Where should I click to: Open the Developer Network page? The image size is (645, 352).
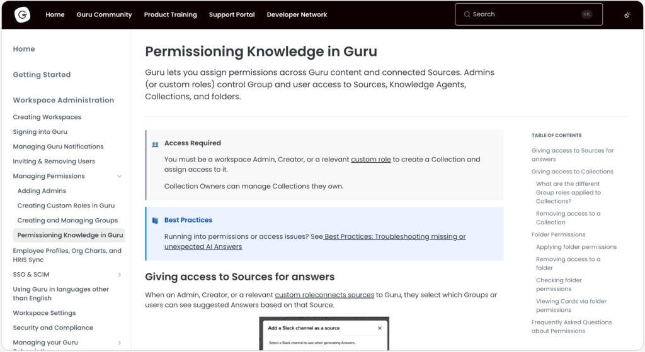[x=297, y=14]
